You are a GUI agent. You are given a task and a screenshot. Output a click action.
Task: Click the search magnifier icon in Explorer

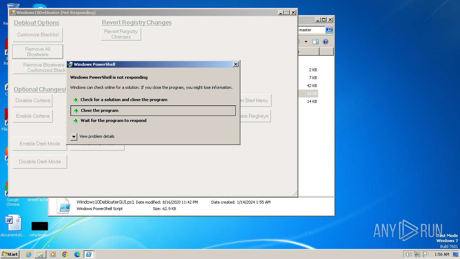pyautogui.click(x=329, y=30)
